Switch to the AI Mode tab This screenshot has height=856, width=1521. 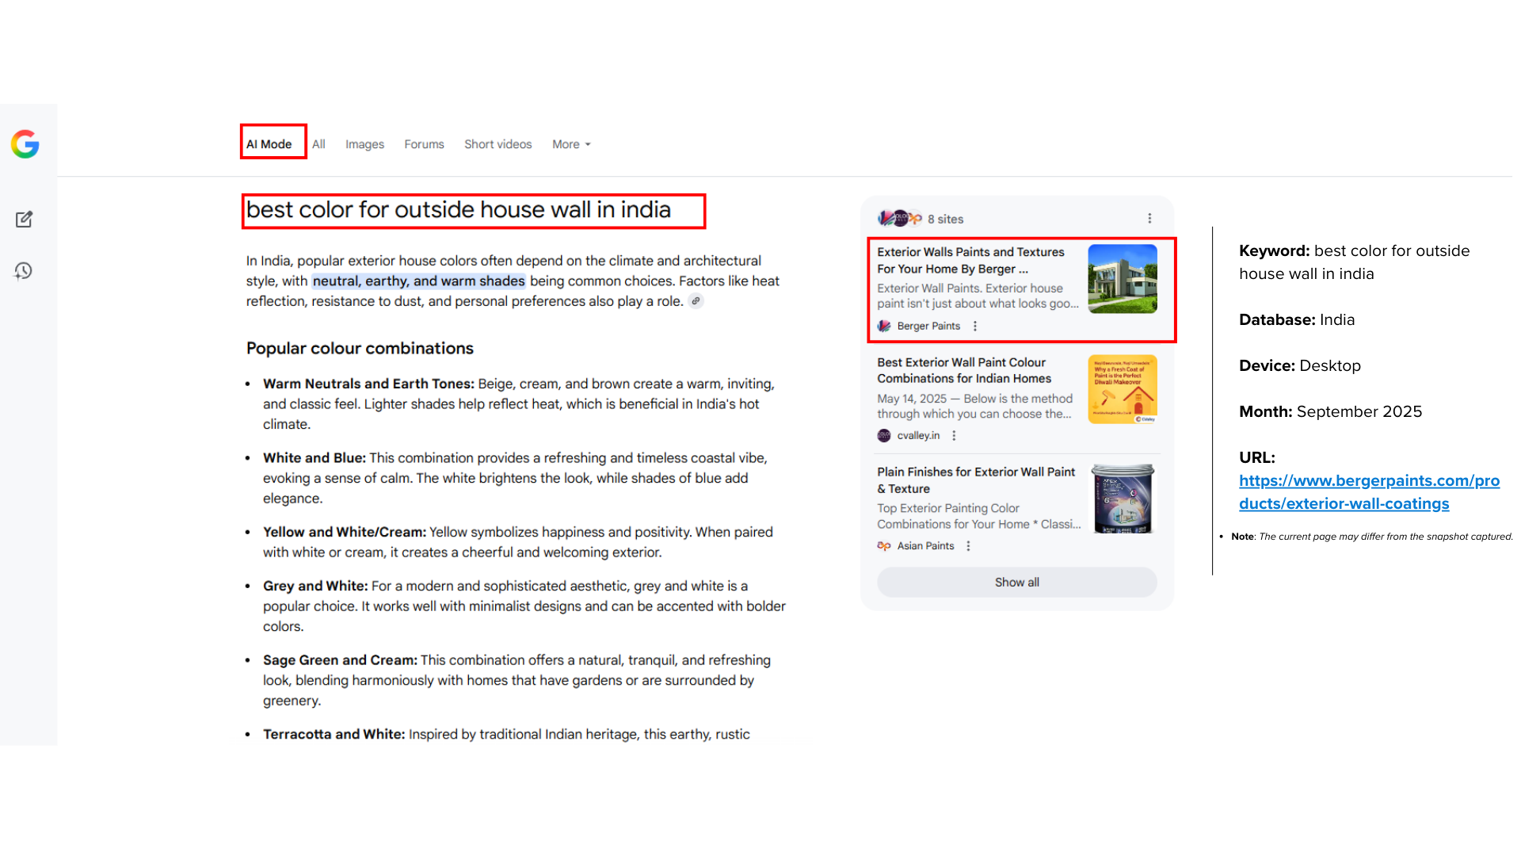coord(269,144)
